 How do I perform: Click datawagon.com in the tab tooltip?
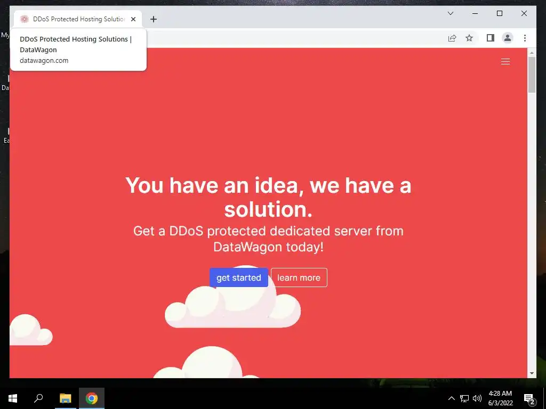click(x=44, y=61)
